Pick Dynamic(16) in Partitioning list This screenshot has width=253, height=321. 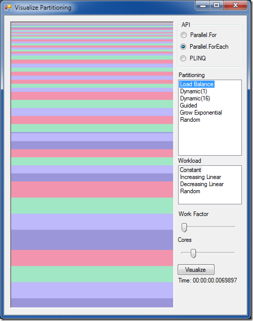coord(195,98)
